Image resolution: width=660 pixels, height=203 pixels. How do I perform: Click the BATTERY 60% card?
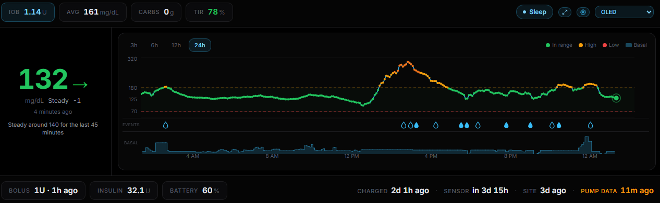pos(194,191)
